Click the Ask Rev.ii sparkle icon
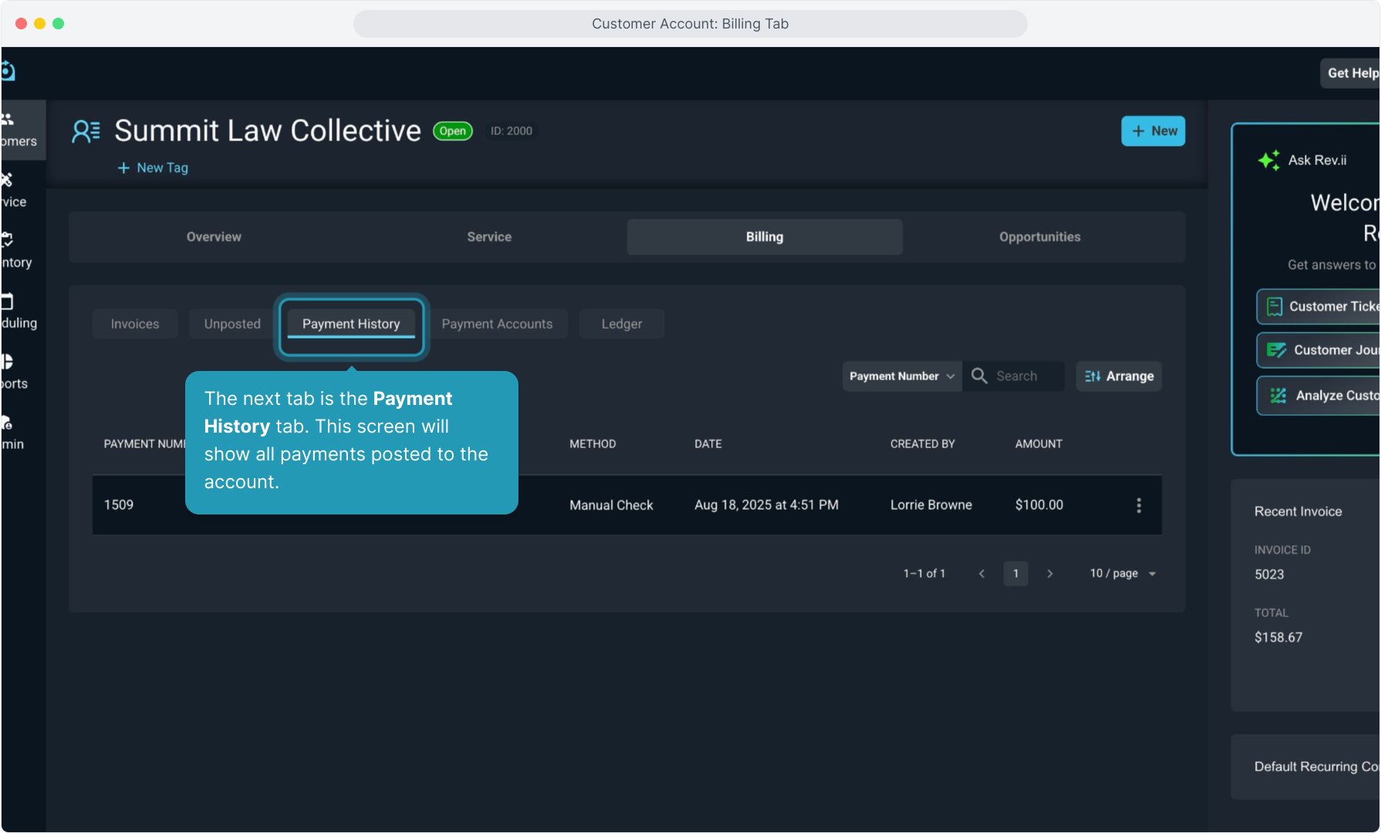The image size is (1381, 833). coord(1268,160)
